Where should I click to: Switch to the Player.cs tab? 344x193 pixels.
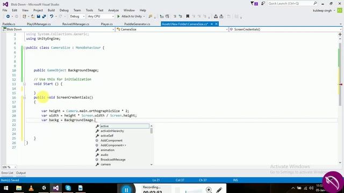[x=106, y=24]
